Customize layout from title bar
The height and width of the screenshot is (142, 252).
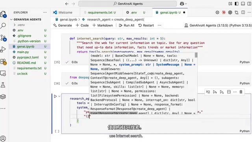click(x=230, y=4)
